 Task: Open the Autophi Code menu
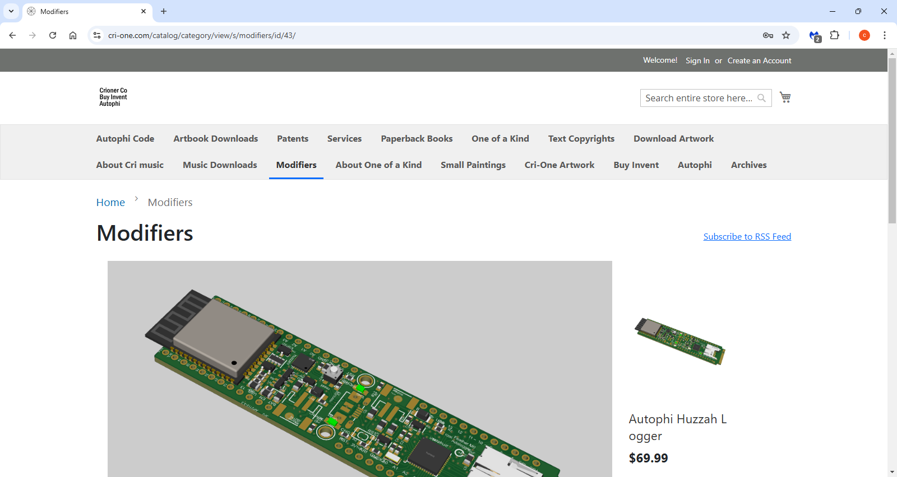pos(125,138)
